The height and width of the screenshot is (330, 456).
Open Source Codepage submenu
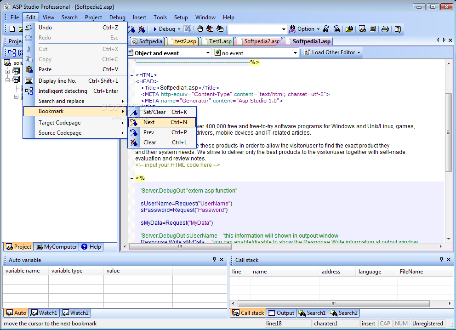tap(75, 133)
